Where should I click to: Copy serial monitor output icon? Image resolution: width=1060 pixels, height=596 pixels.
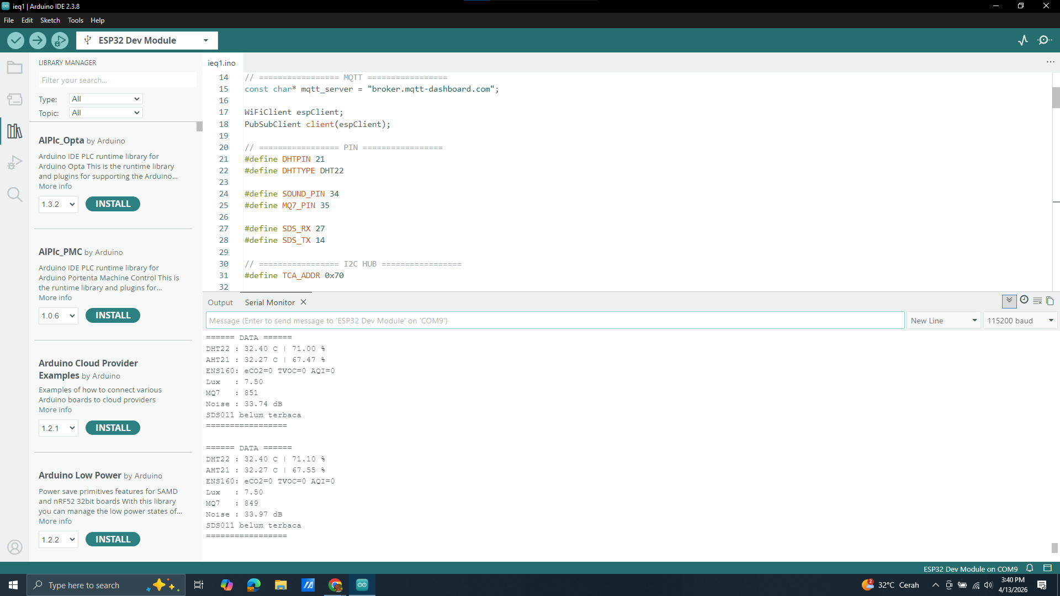(x=1050, y=301)
